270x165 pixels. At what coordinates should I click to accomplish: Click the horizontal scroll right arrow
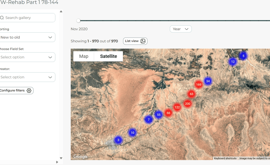tap(57, 162)
